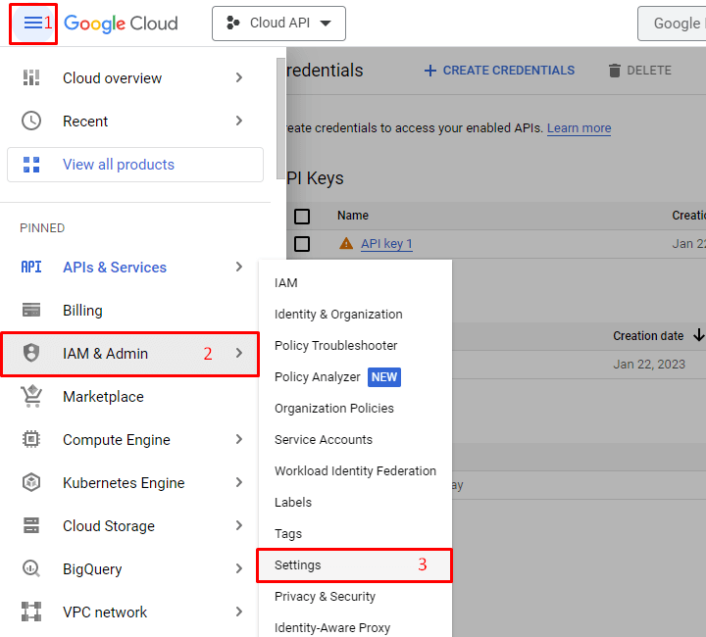
Task: Click the PINNED section label
Action: point(42,228)
